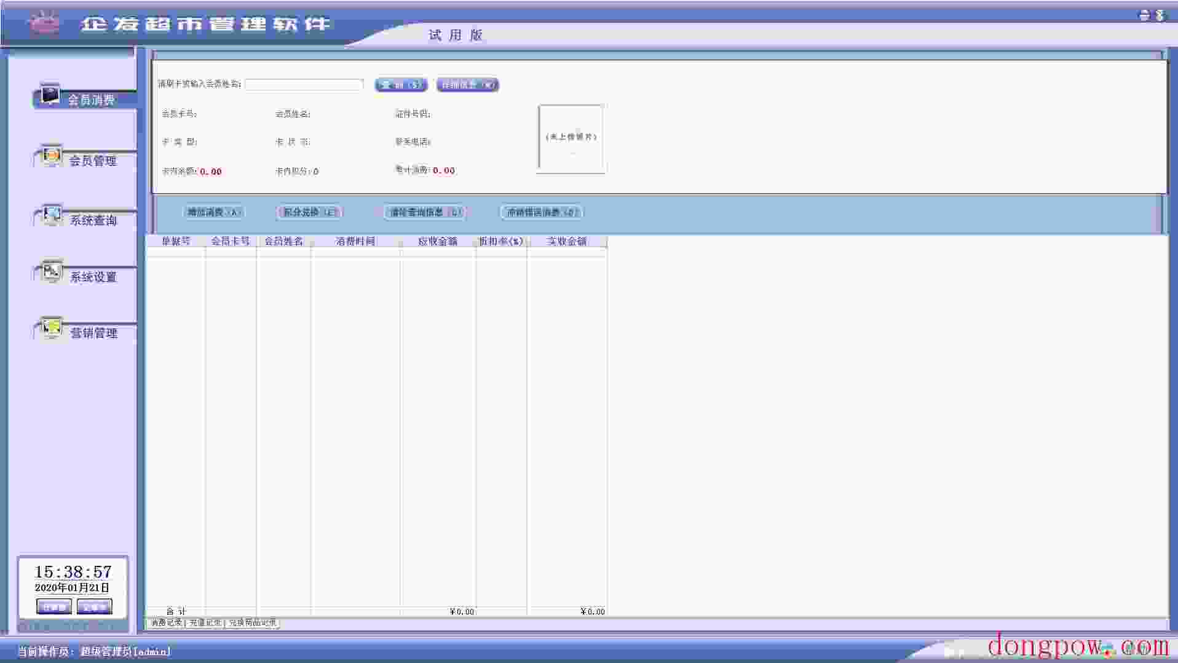The image size is (1178, 663).
Task: Click the ¥0.00 total under 应收金额
Action: coord(462,611)
